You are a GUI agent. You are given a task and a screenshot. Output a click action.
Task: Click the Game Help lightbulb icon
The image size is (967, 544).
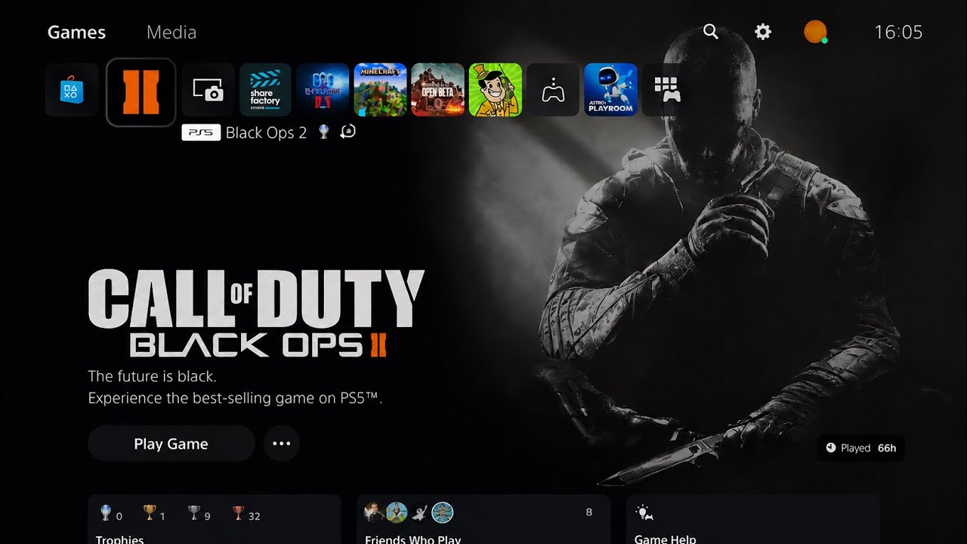click(644, 513)
